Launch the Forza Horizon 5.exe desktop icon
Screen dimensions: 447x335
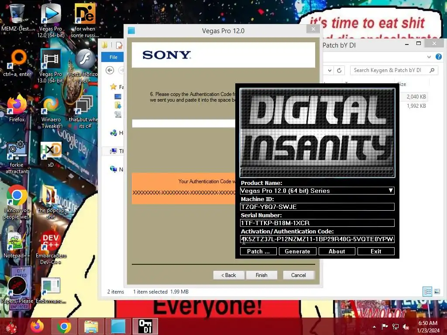pos(84,65)
